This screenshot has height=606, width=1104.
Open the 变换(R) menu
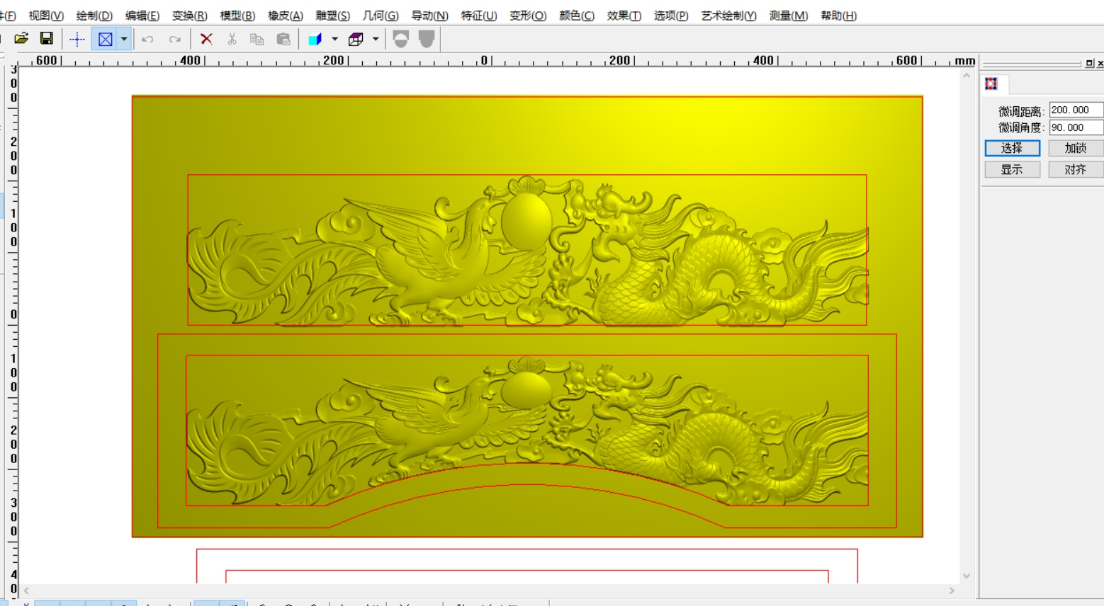(x=190, y=16)
